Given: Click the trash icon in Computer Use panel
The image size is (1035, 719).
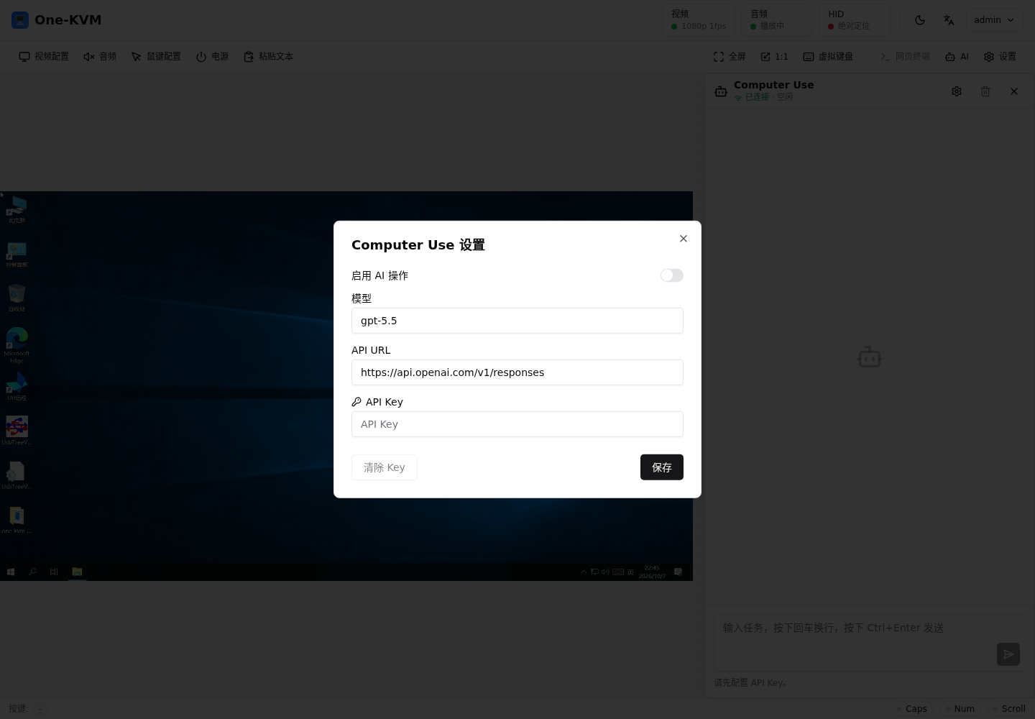Looking at the screenshot, I should pyautogui.click(x=985, y=91).
